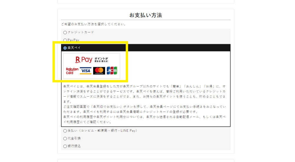Image resolution: width=295 pixels, height=162 pixels.
Task: Pick the 銀行振込 radio button
Action: (x=65, y=146)
